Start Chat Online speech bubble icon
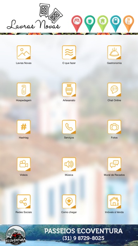 click(x=114, y=89)
